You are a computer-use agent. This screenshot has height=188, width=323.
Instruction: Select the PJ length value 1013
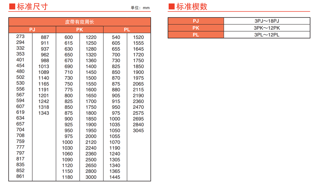44,67
